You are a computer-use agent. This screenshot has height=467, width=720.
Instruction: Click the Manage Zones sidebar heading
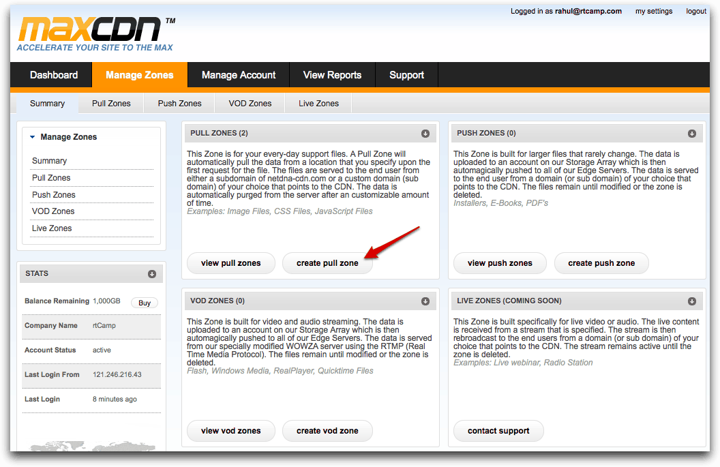click(68, 137)
